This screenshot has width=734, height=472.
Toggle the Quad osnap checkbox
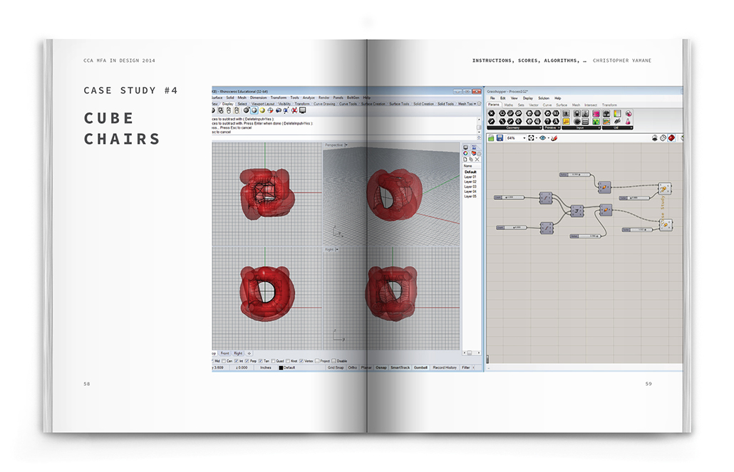(x=274, y=361)
